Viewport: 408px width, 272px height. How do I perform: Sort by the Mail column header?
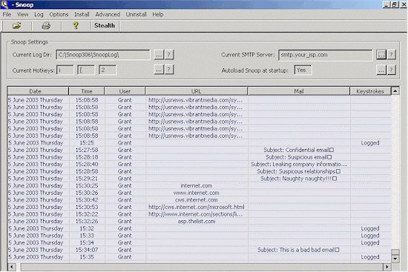point(299,91)
